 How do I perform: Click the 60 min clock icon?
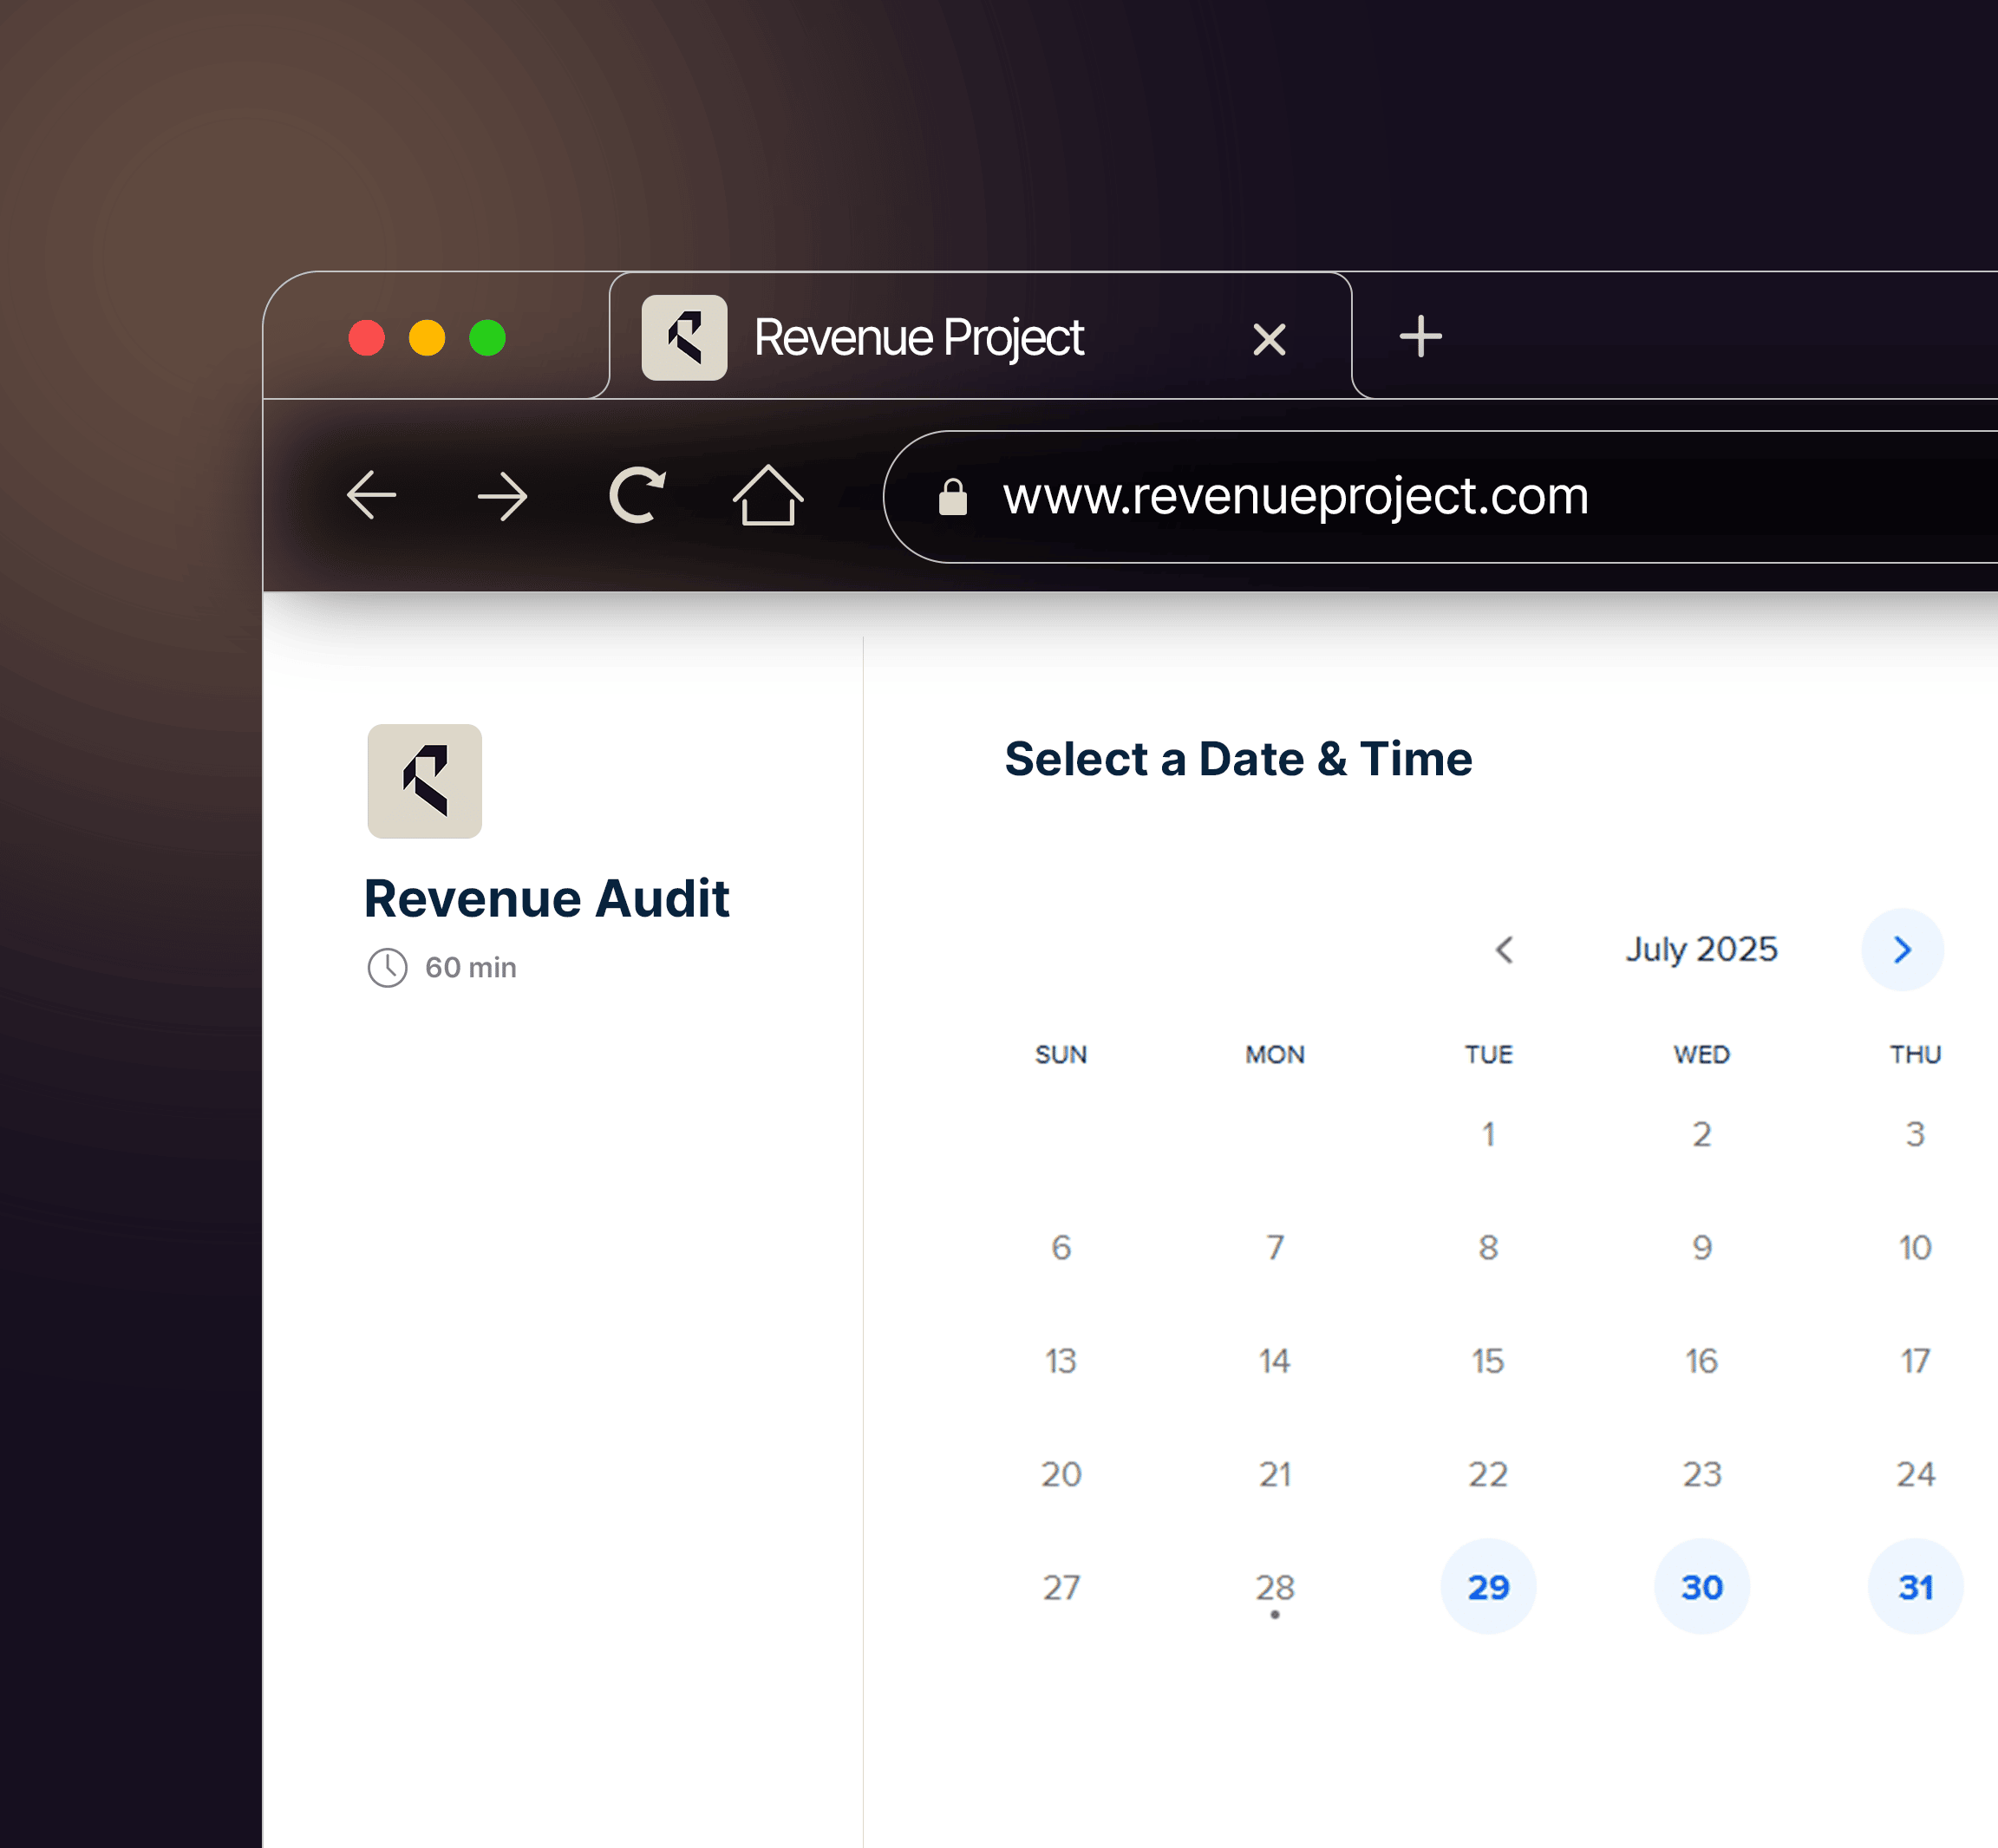point(387,967)
